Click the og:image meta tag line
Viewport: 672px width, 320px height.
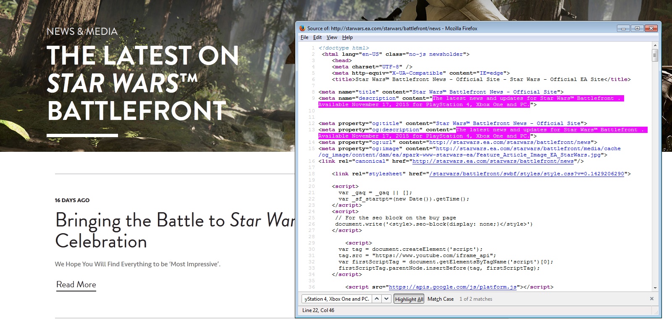(470, 152)
